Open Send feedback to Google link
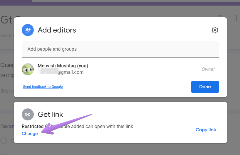The width and height of the screenshot is (240, 155). pos(43,87)
